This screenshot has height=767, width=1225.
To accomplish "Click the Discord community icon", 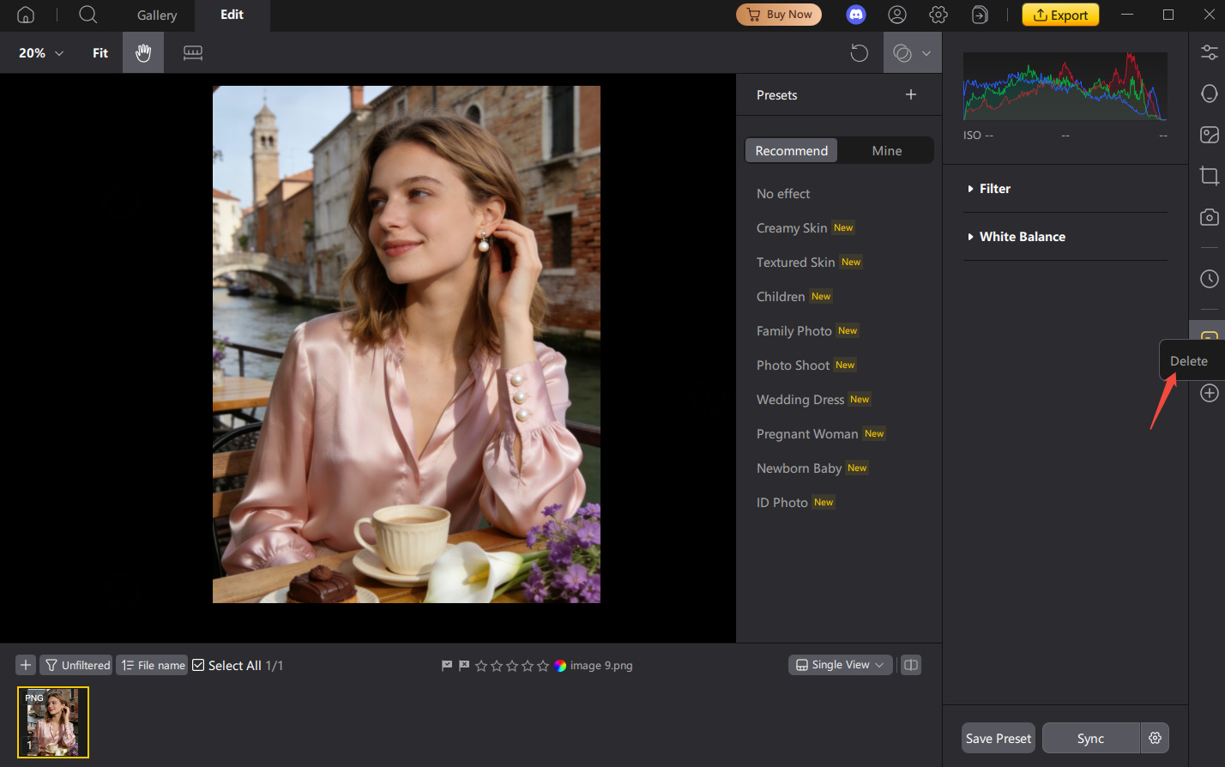I will point(856,15).
